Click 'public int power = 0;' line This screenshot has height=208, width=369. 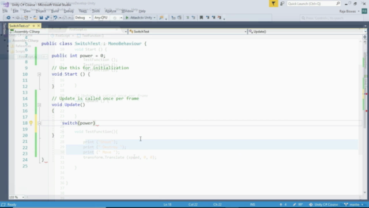pos(78,55)
